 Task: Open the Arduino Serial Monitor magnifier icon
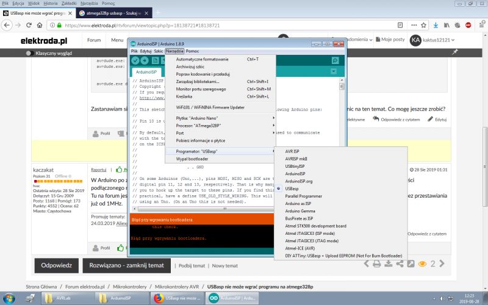[335, 60]
